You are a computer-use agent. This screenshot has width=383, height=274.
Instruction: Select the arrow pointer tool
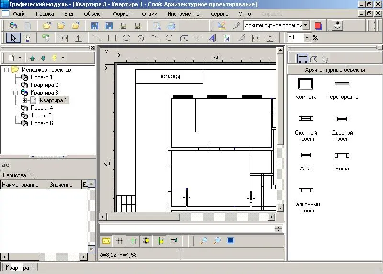click(13, 38)
